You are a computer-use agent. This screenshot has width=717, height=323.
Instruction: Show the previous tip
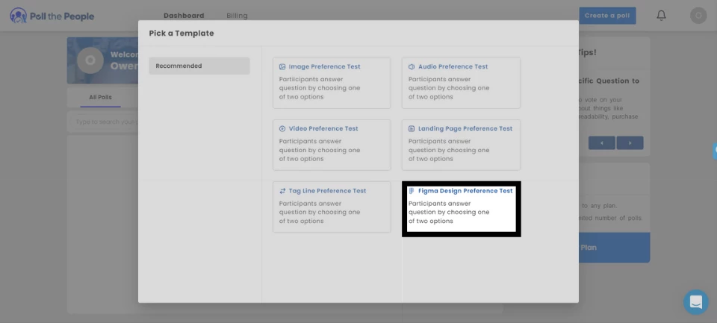tap(601, 143)
